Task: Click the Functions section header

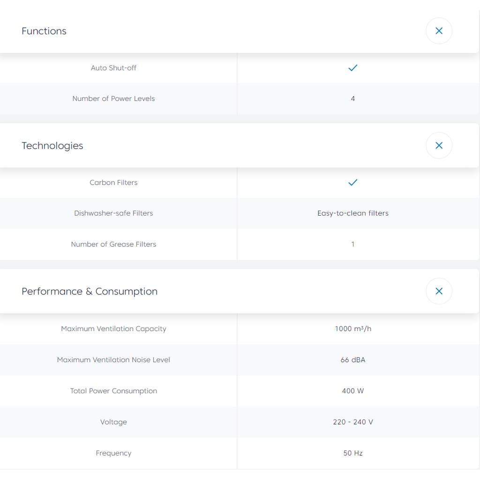Action: pyautogui.click(x=44, y=31)
